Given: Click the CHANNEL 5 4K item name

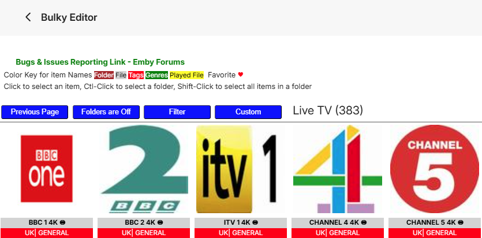Looking at the screenshot, I should [435, 222].
